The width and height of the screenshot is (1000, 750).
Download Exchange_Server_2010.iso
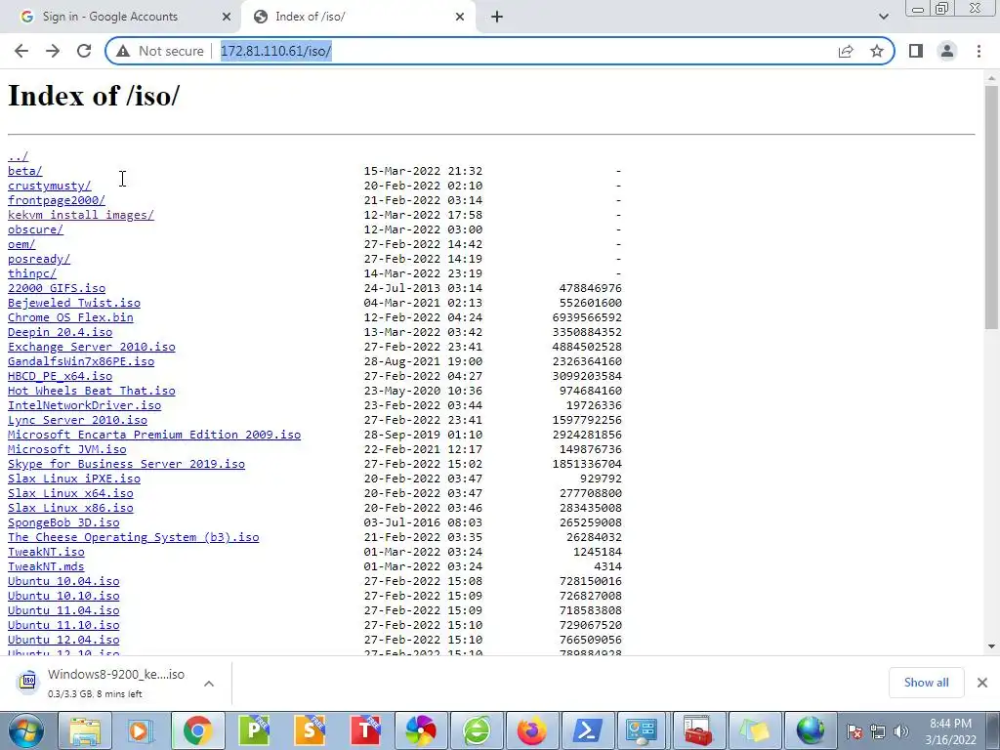[91, 347]
